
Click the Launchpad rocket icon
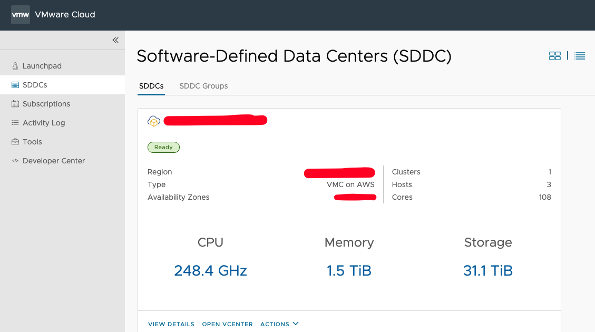pos(15,66)
